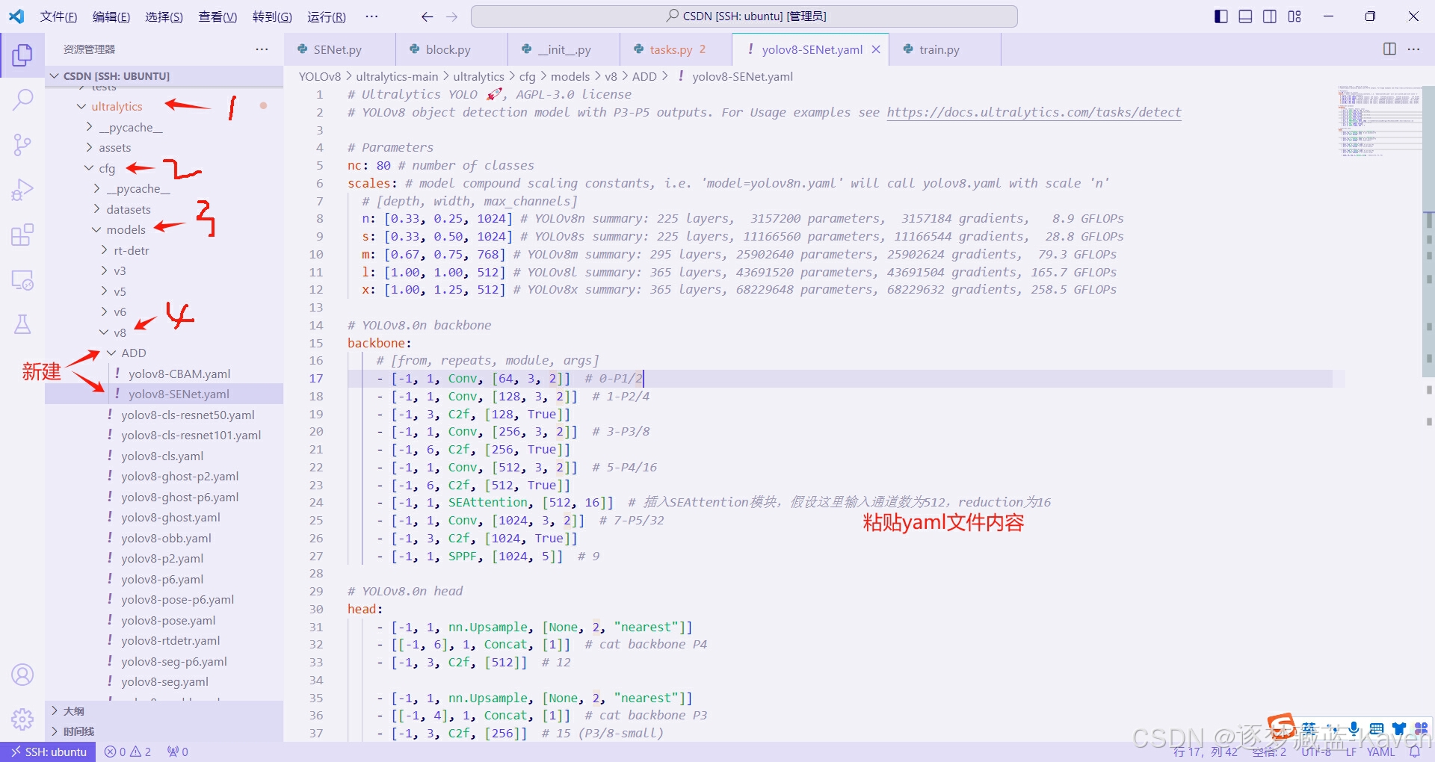Open the Manage gear menu

[x=22, y=719]
